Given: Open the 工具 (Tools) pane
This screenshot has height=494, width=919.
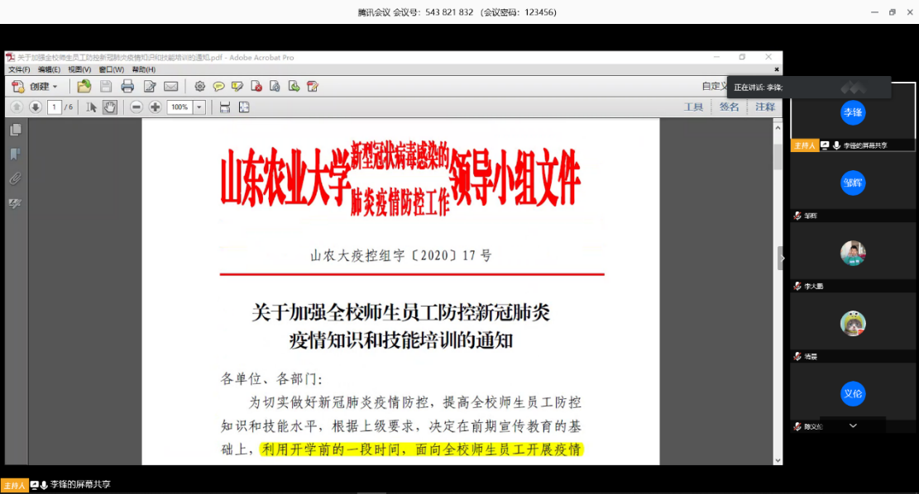Looking at the screenshot, I should (x=693, y=107).
